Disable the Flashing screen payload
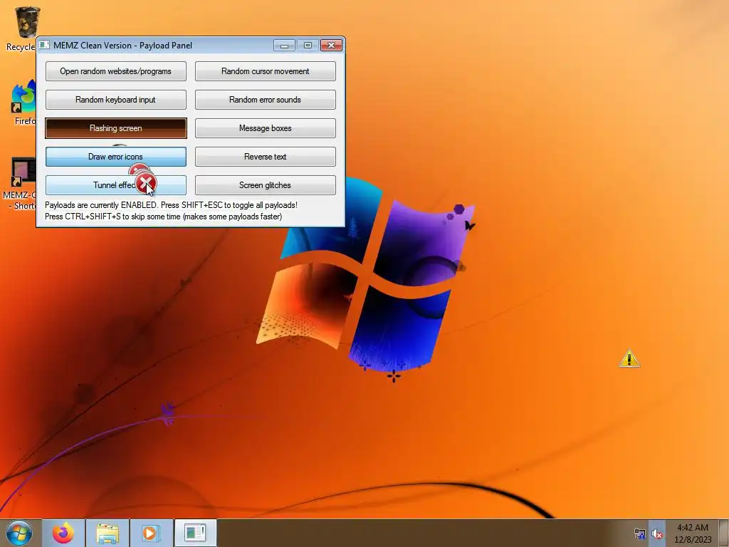Image resolution: width=729 pixels, height=547 pixels. click(116, 128)
